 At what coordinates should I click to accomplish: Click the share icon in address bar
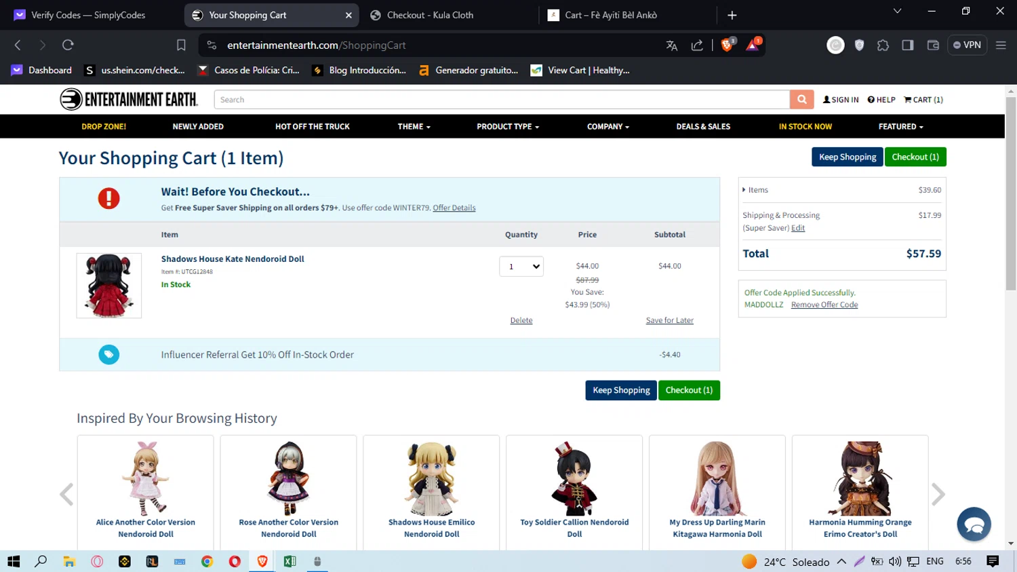[697, 45]
